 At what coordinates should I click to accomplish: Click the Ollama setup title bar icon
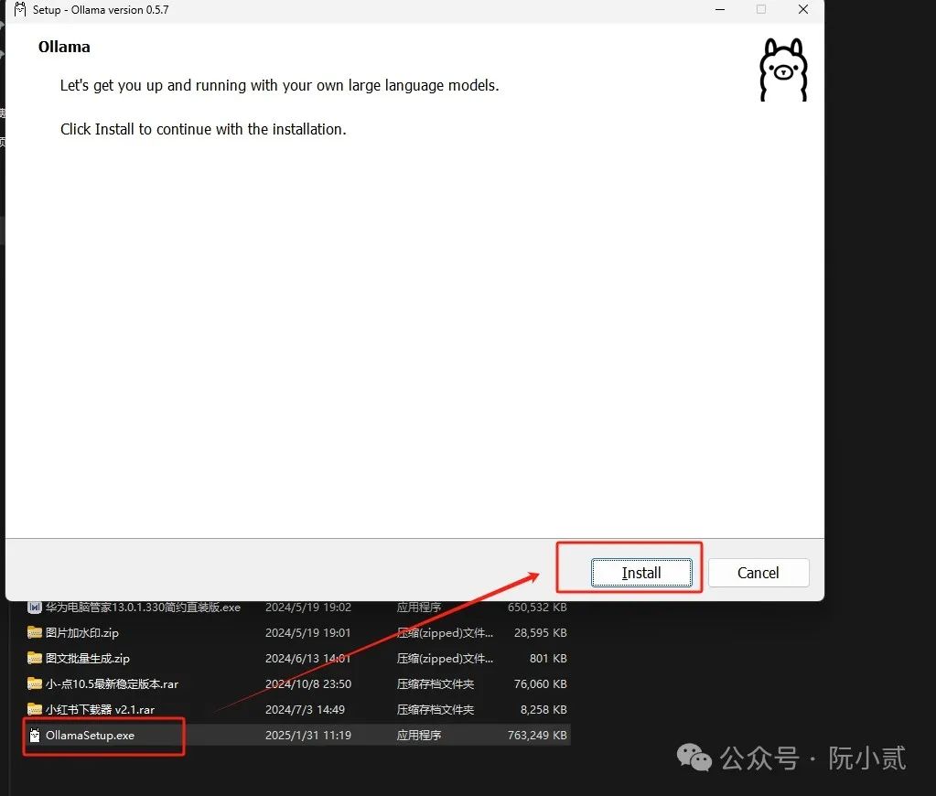tap(20, 9)
